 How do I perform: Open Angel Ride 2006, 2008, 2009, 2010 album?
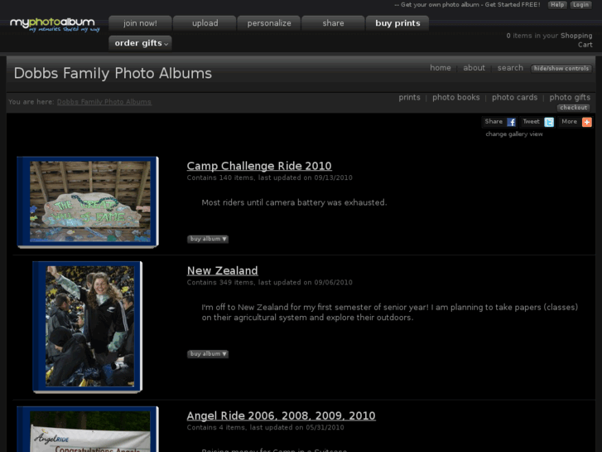coord(281,416)
